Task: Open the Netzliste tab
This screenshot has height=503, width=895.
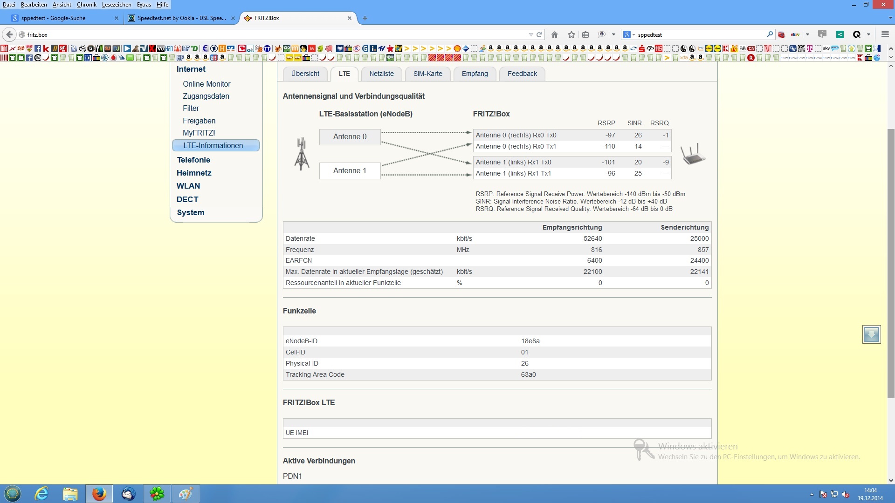Action: point(381,74)
